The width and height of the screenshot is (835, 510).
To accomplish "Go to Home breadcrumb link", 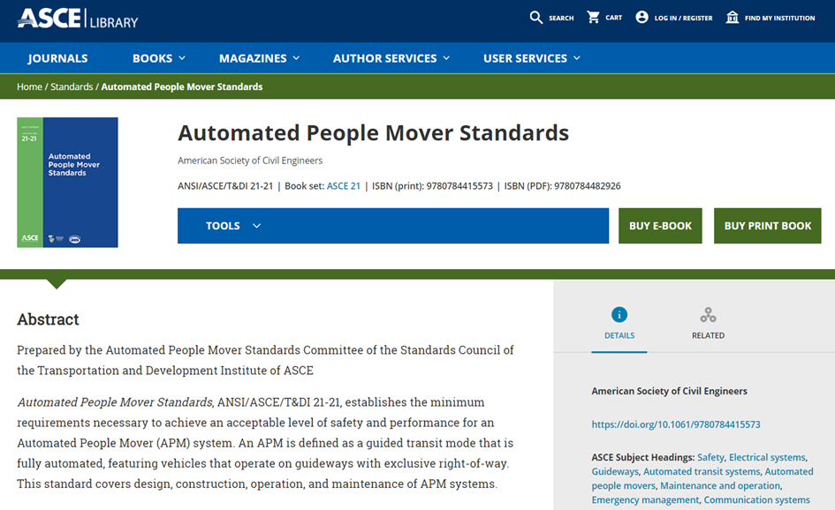I will pos(29,86).
